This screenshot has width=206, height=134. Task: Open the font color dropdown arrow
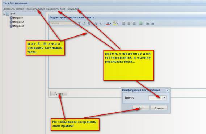pyautogui.click(x=111, y=24)
